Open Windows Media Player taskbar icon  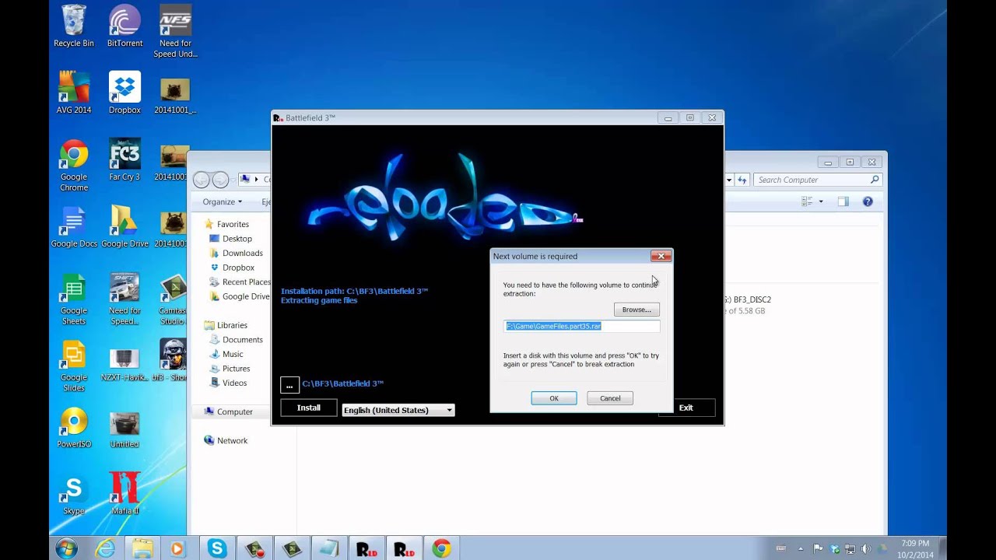coord(177,548)
